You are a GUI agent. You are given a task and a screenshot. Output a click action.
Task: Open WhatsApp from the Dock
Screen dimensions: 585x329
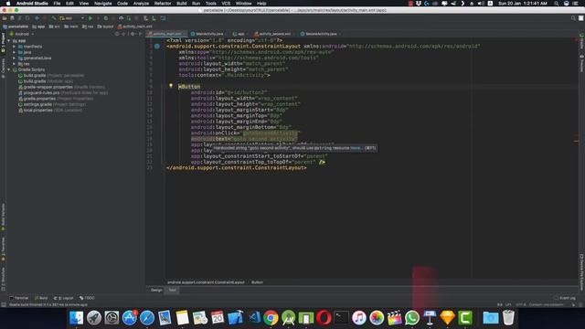[412, 318]
